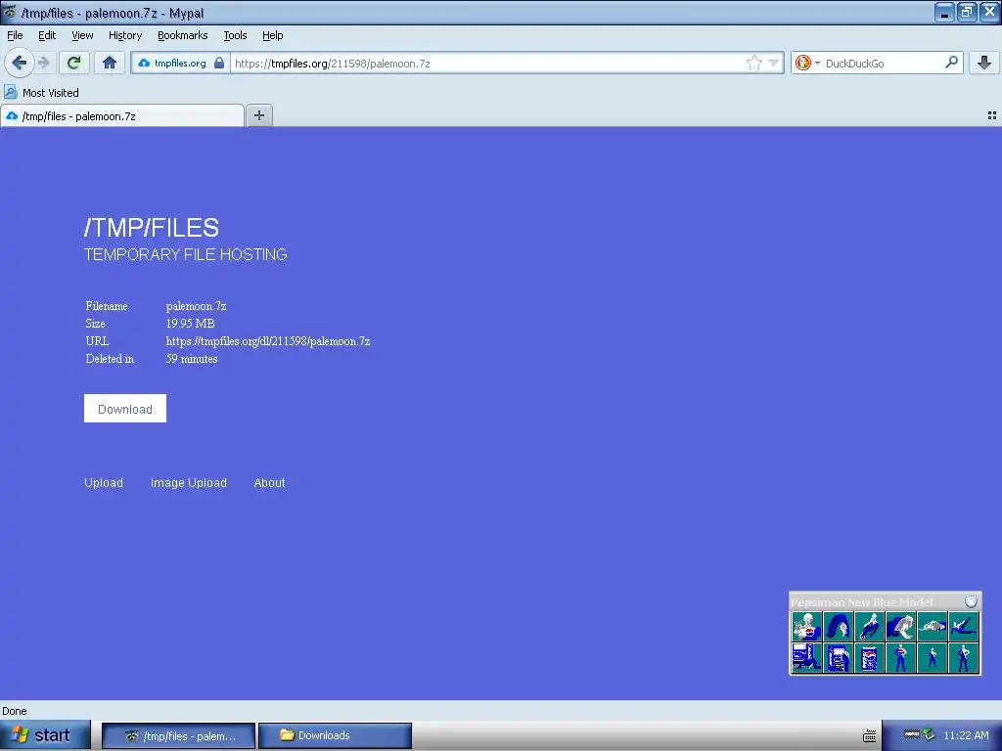Image resolution: width=1002 pixels, height=751 pixels.
Task: Open the DuckDuckGo search engine selector
Action: [x=807, y=64]
